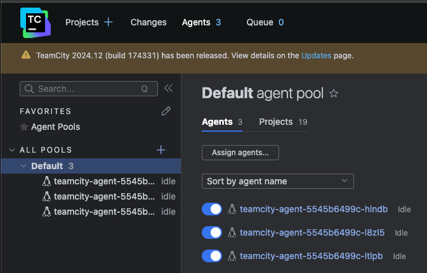
Task: Open the Queue page
Action: (x=259, y=22)
